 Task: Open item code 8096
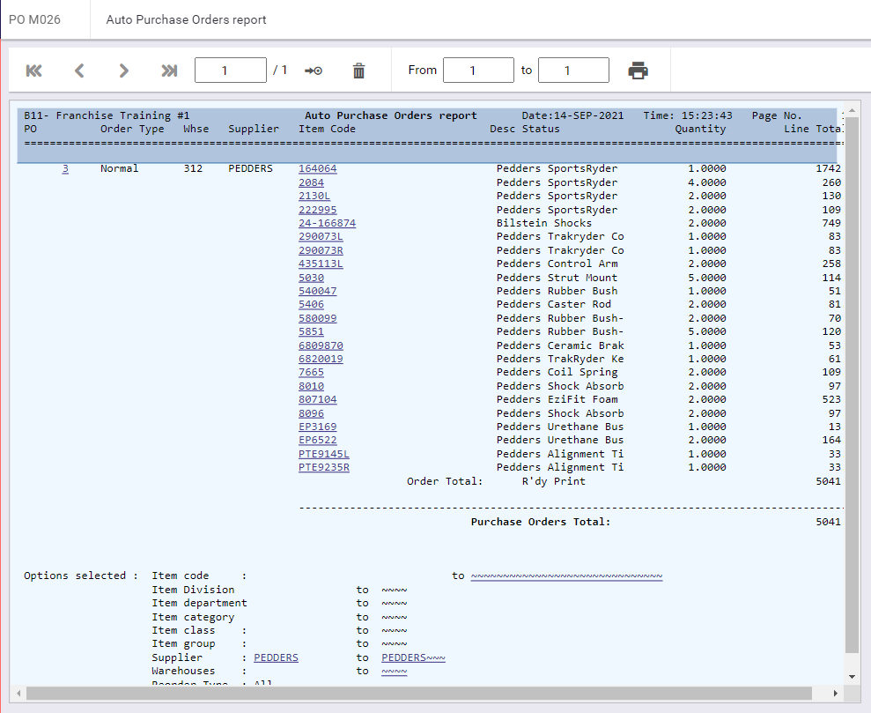click(311, 413)
